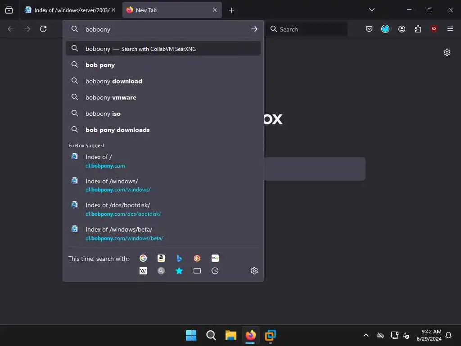
Task: Open search settings gear in the dropdown
Action: [x=254, y=271]
